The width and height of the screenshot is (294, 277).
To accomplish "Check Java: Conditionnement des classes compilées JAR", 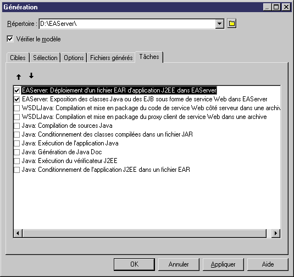I will click(x=17, y=134).
